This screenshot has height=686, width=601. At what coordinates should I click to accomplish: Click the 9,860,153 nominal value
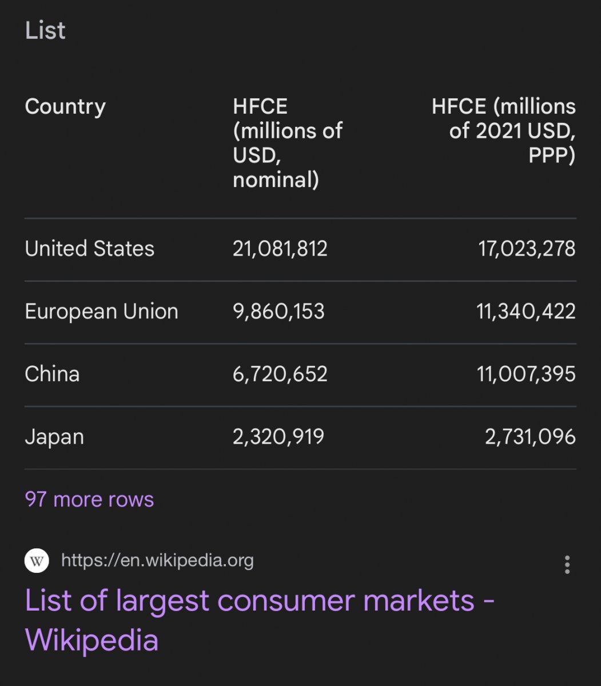[x=278, y=312]
